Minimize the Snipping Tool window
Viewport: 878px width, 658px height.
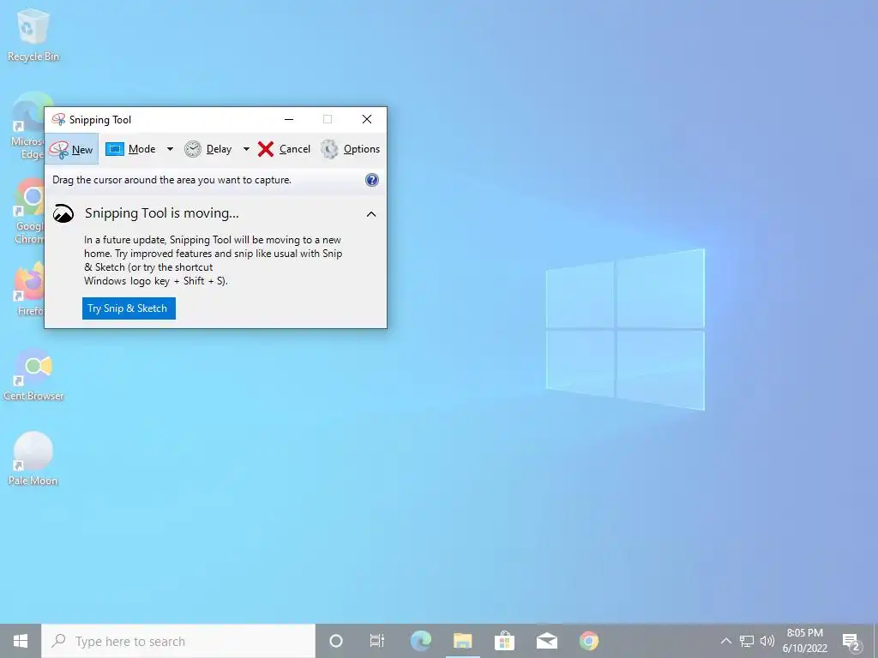[x=289, y=119]
